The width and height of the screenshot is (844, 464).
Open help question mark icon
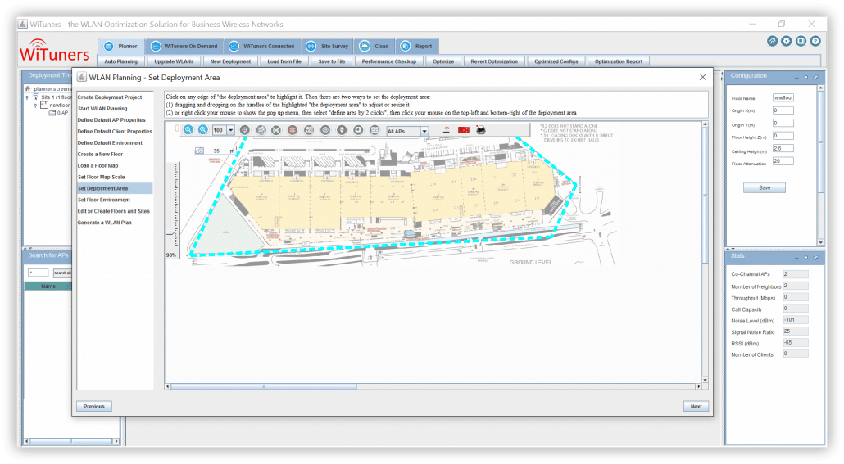pos(815,41)
